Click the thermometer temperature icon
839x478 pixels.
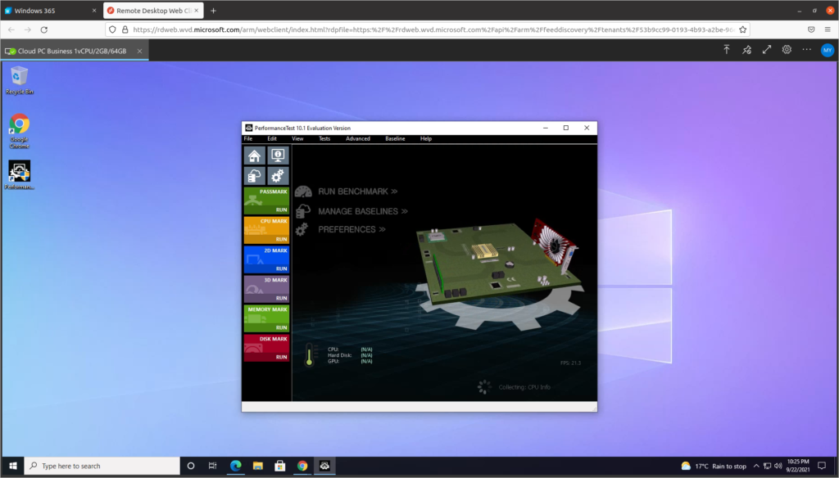(x=309, y=355)
